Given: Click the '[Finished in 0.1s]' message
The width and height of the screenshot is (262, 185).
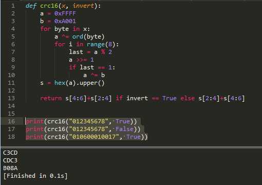Looking at the screenshot, I should click(x=35, y=176).
